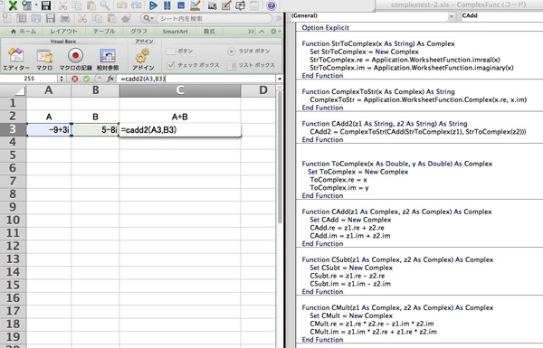This screenshot has height=348, width=543.
Task: Expand the formula bar with its arrow
Action: click(280, 79)
